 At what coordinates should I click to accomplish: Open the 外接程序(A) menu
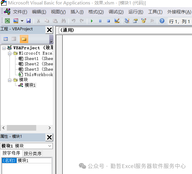click(x=179, y=12)
